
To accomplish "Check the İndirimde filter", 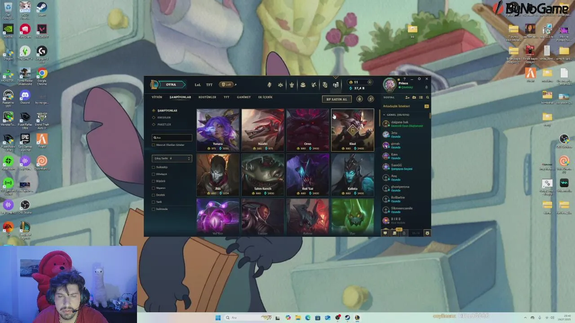I will [x=154, y=209].
